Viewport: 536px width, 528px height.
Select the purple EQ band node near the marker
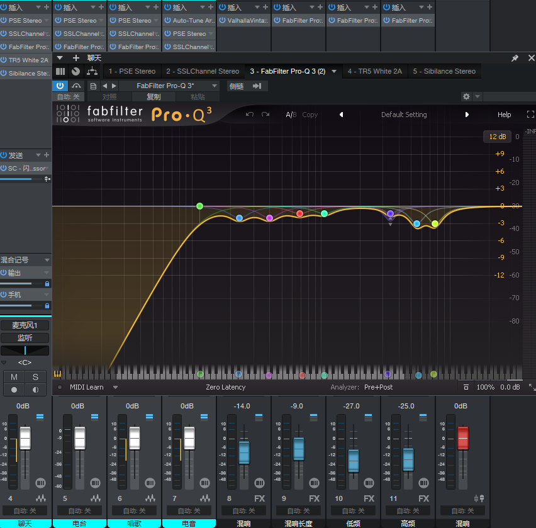click(x=391, y=214)
